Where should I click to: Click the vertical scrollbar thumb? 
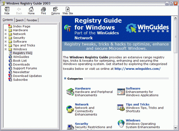(175, 37)
